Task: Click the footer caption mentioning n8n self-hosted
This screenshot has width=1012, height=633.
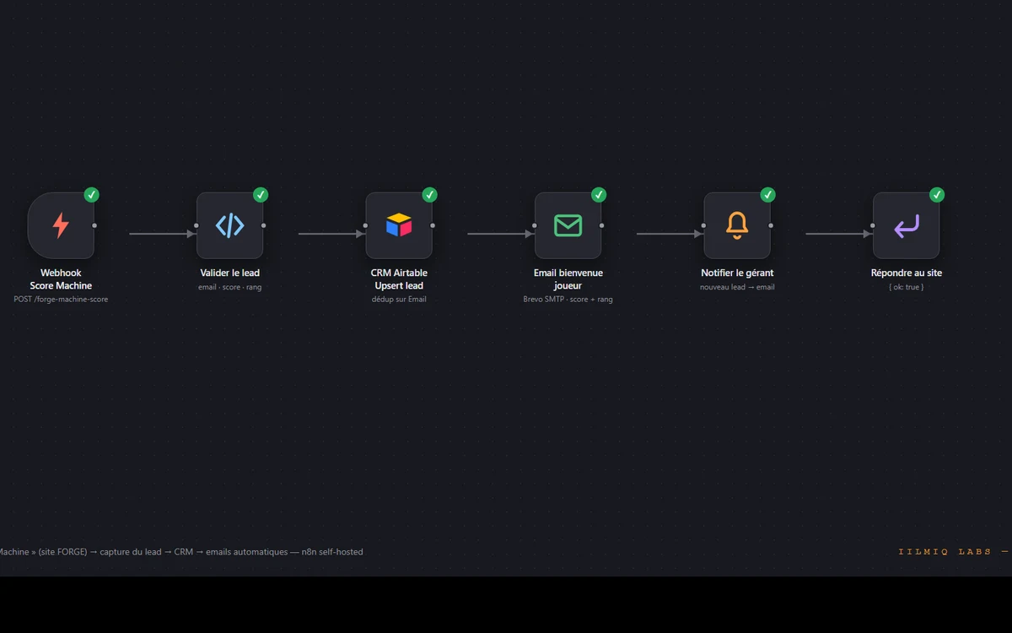Action: pos(181,552)
